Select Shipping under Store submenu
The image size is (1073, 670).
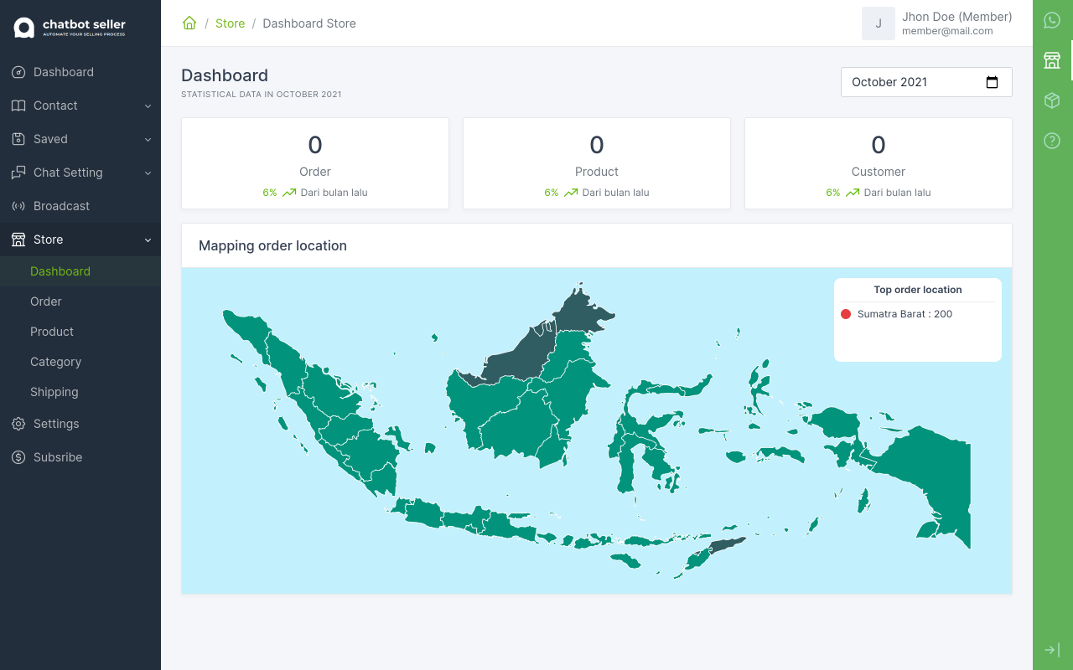pyautogui.click(x=80, y=392)
